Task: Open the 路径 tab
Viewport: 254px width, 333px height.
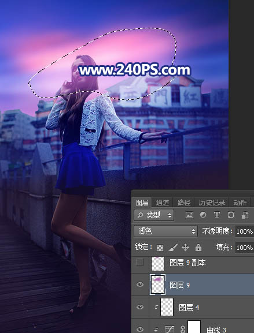Action: pos(183,203)
